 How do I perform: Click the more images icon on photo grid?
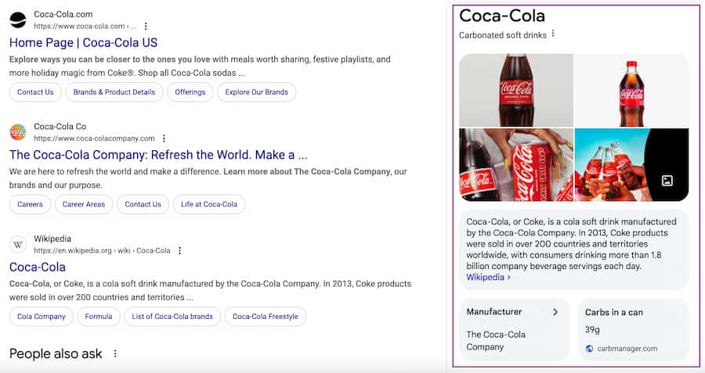click(667, 181)
